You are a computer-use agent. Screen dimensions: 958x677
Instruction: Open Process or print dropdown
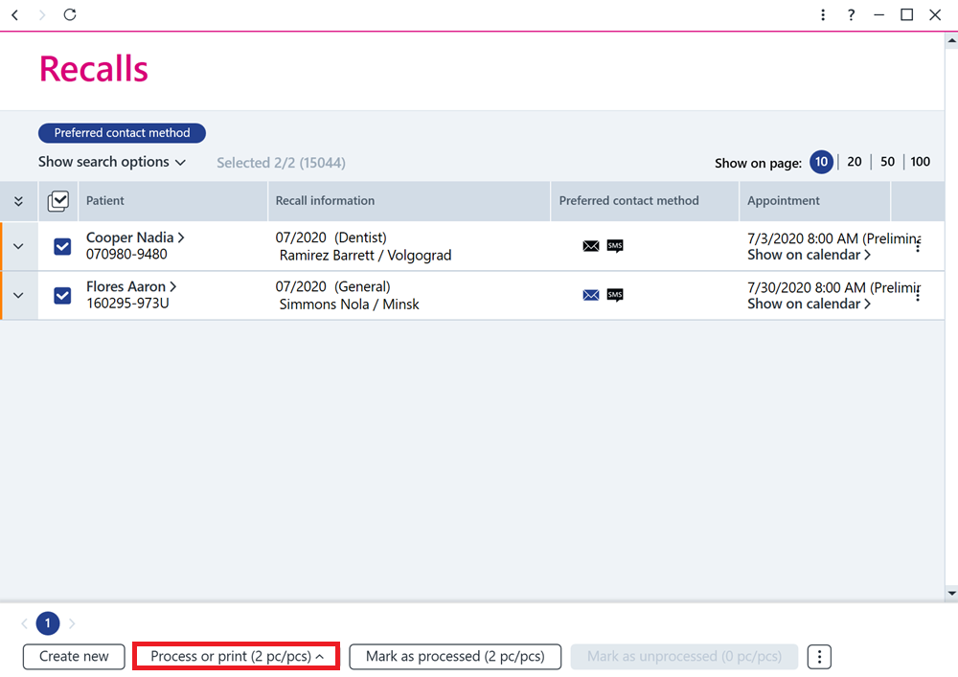point(237,656)
